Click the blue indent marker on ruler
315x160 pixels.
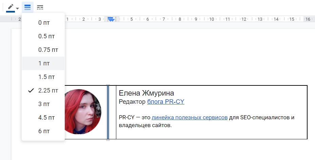111,19
